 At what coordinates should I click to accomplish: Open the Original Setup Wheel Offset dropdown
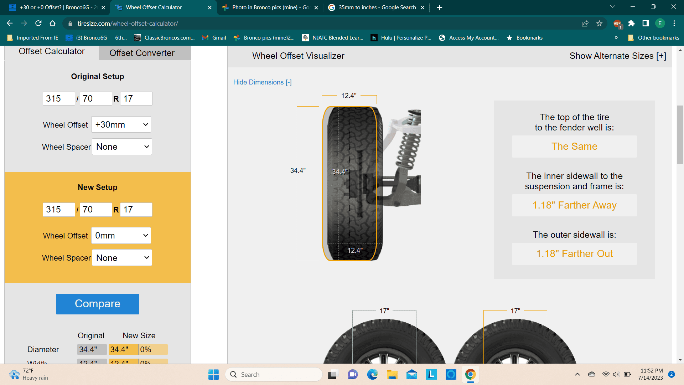click(x=121, y=124)
